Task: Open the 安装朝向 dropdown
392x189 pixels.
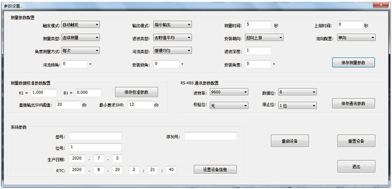Action: 264,38
